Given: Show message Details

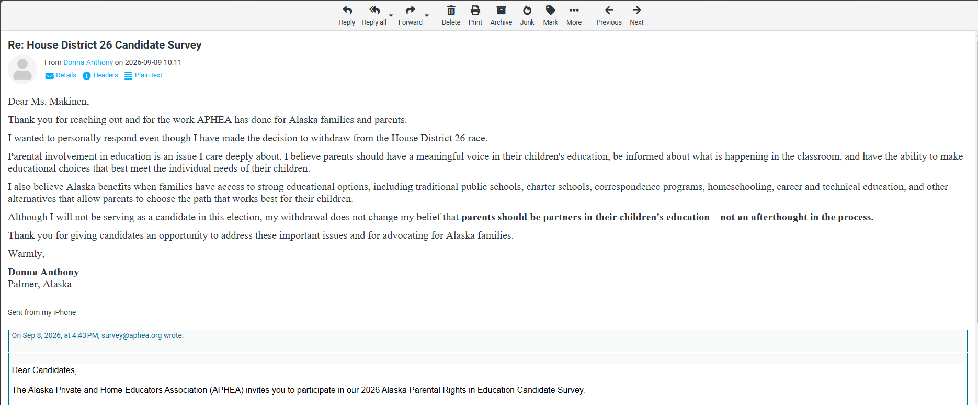Looking at the screenshot, I should click(x=61, y=75).
